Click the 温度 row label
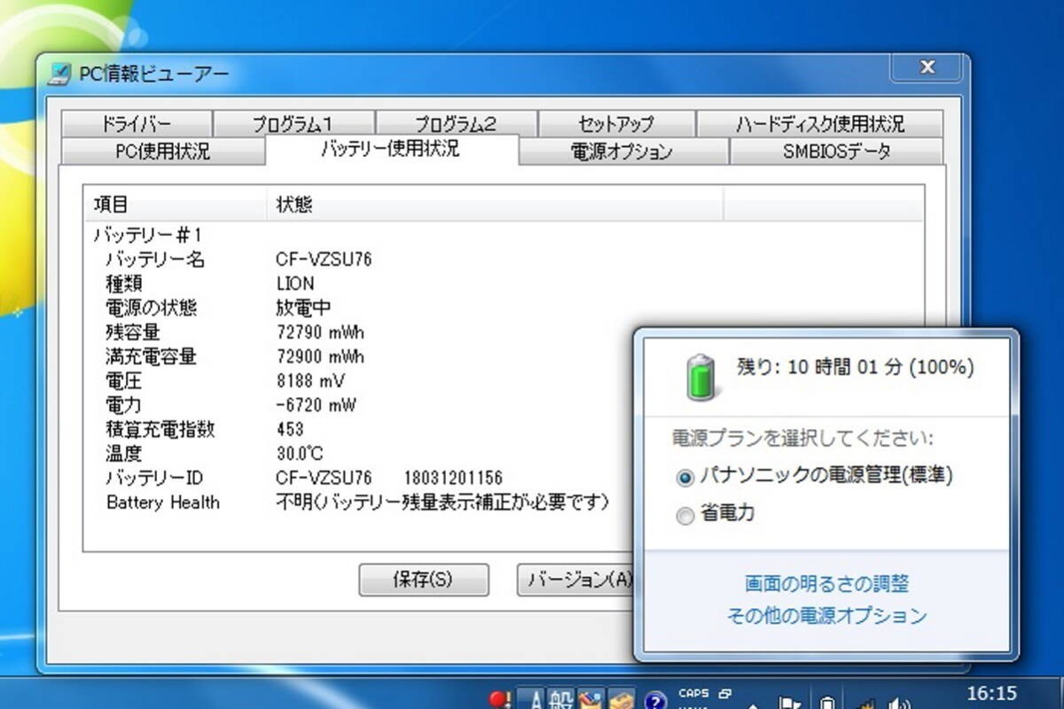 coord(123,454)
